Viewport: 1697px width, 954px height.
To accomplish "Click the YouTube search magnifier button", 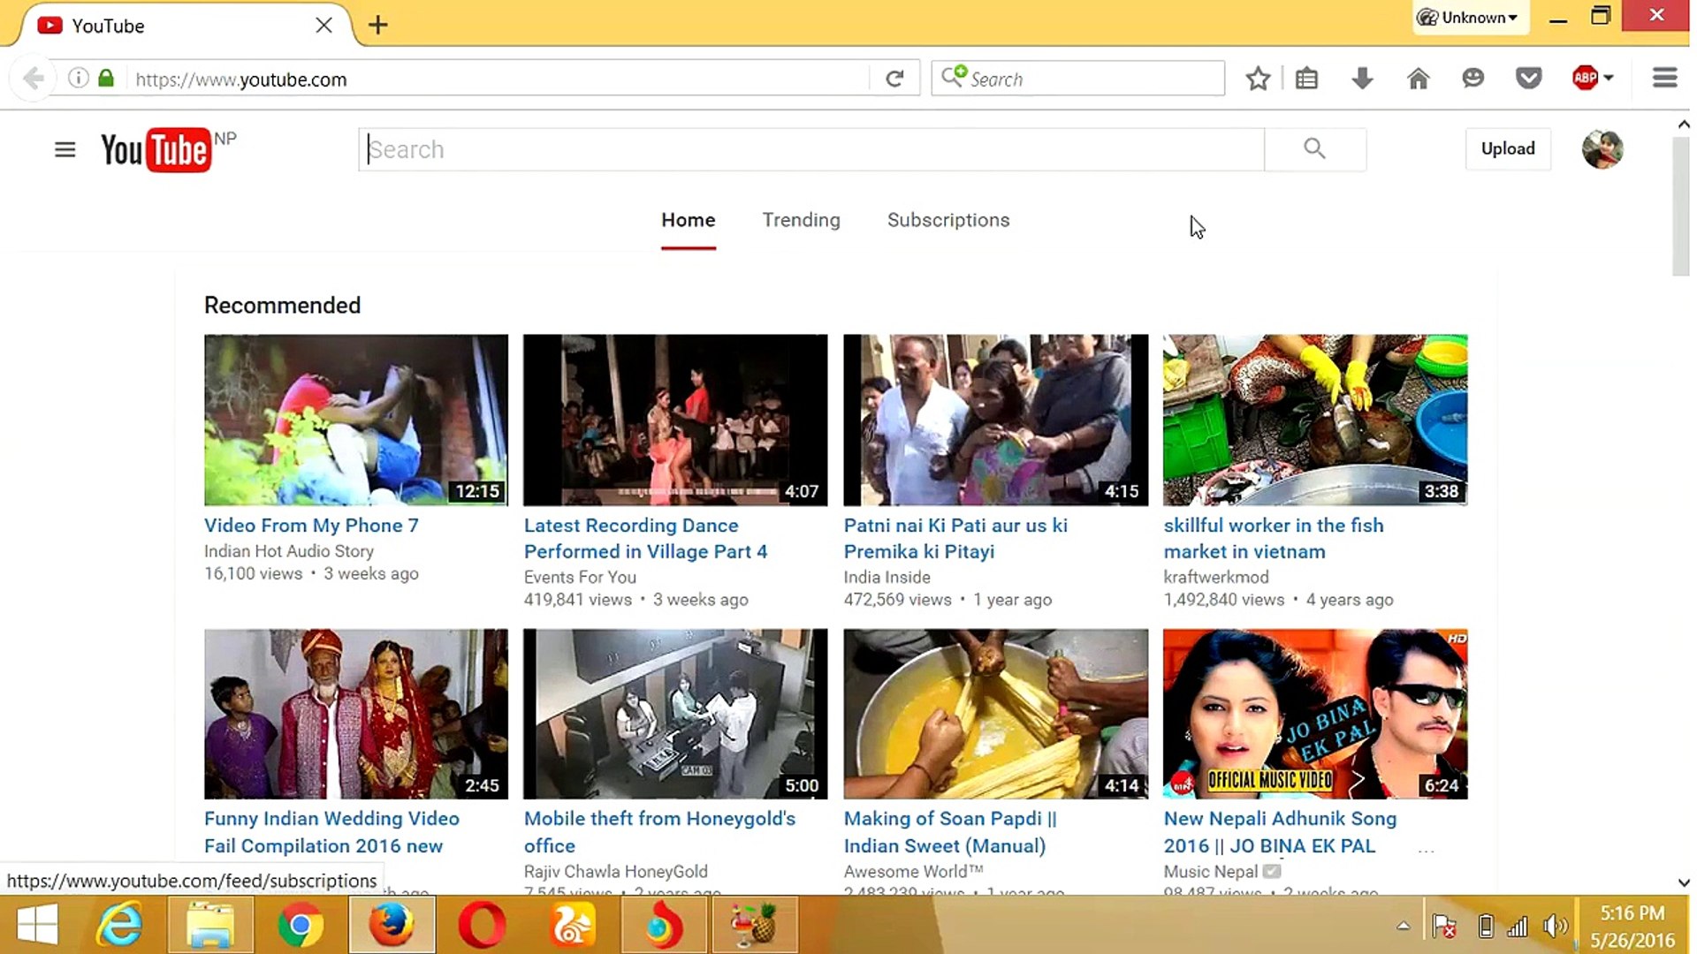I will point(1314,149).
